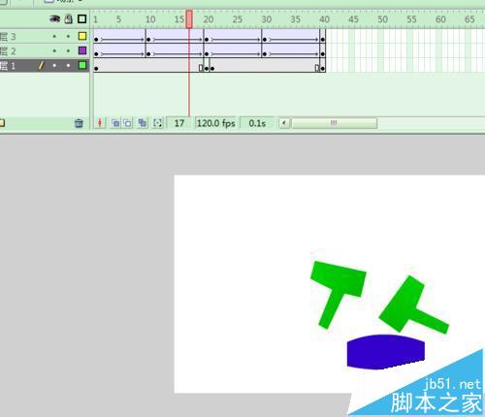
Task: Select layer 1 keyframe at frame 1
Action: (x=96, y=68)
